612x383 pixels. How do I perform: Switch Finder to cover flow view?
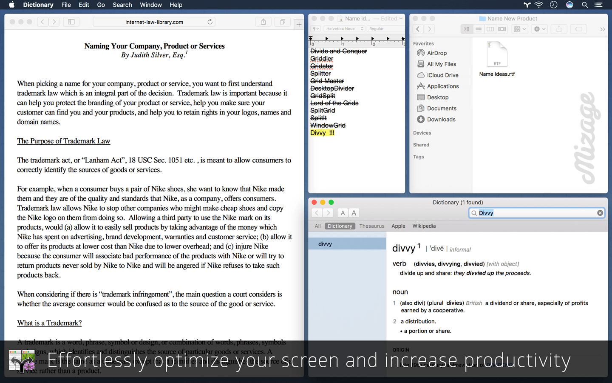click(501, 29)
